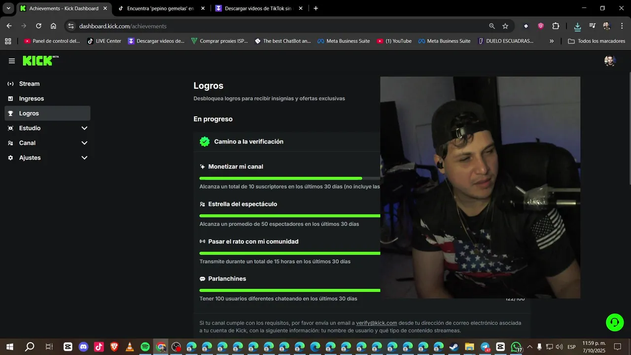Open a new browser tab
Screen dimensions: 631x355
[x=316, y=8]
